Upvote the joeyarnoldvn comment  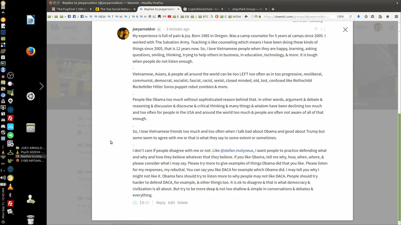(135, 203)
